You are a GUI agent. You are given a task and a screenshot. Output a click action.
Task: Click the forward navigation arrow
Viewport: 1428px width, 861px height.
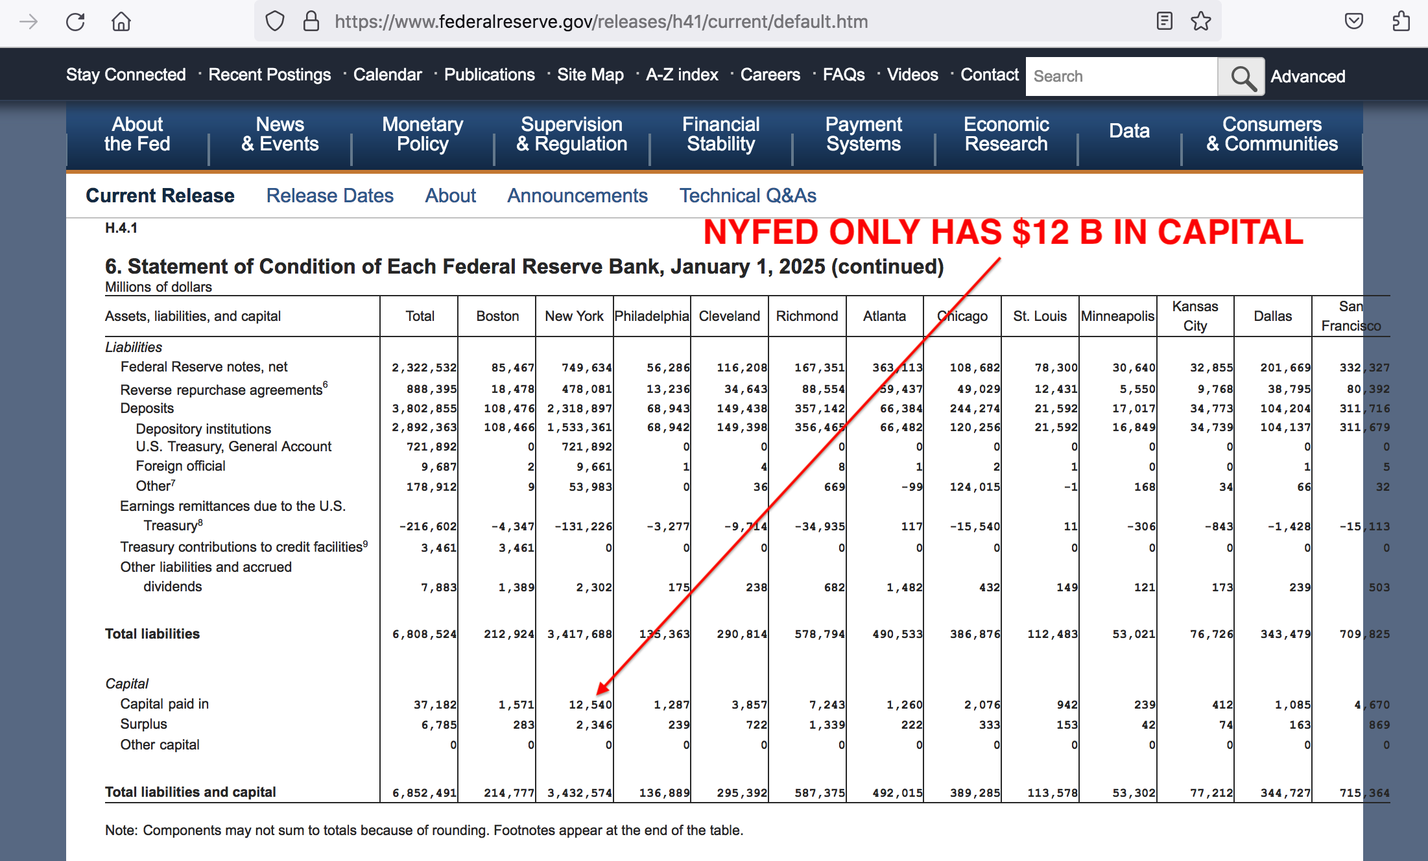point(29,22)
